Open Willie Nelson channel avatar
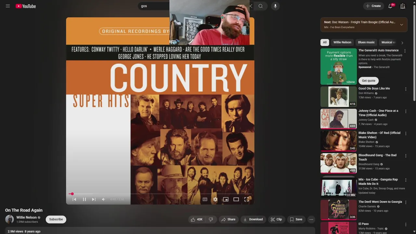This screenshot has height=234, width=416. tap(9, 219)
